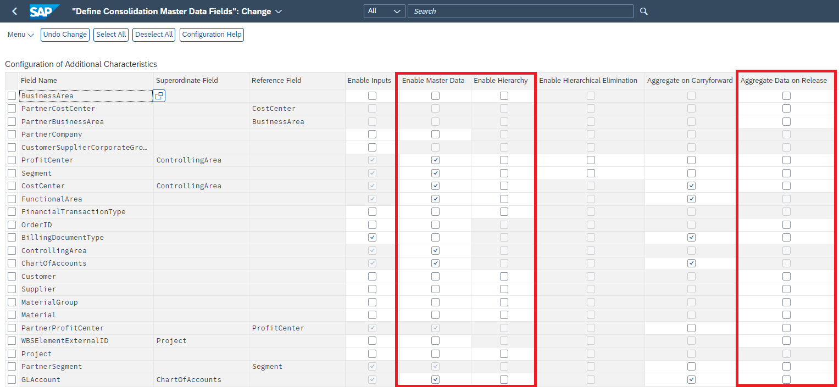The height and width of the screenshot is (387, 839).
Task: Open value help icon beside BusinessArea field
Action: pyautogui.click(x=159, y=96)
